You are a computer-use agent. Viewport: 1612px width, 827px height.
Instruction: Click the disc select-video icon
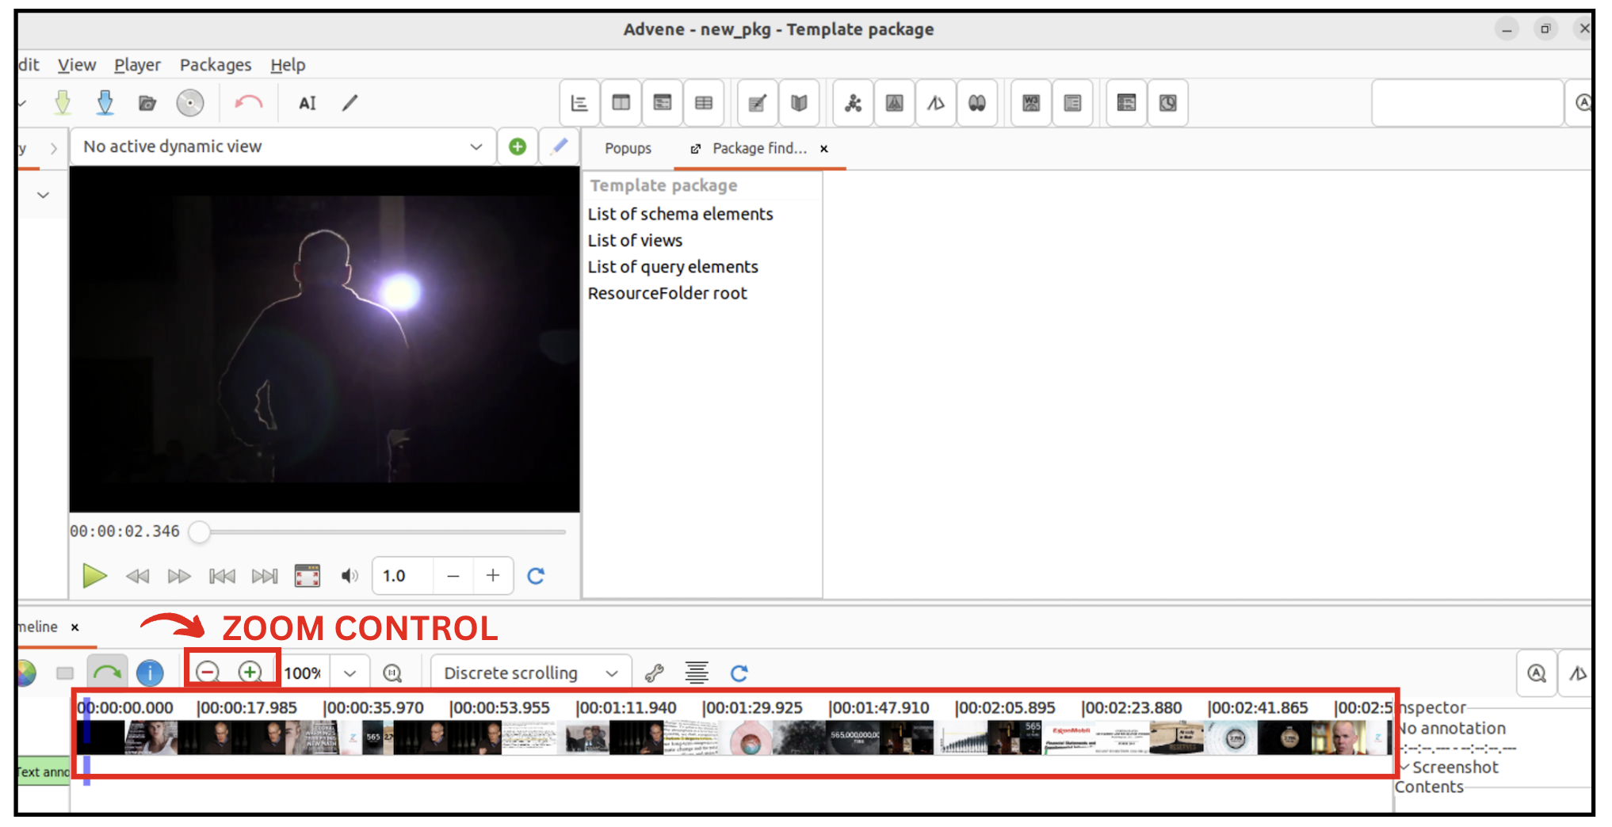[190, 103]
